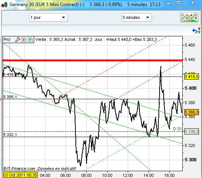Click the thick red horizontal line at 5 440

click(92, 60)
